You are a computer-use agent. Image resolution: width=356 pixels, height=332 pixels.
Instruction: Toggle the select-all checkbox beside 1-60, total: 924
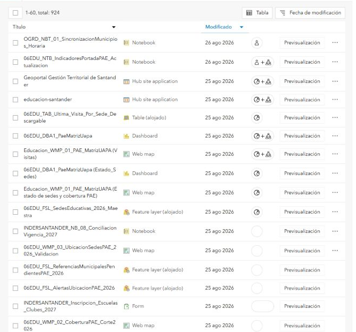click(x=16, y=13)
